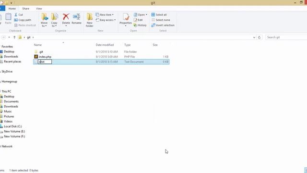
Task: Open the recent locations dropdown arrow
Action: pos(9,37)
